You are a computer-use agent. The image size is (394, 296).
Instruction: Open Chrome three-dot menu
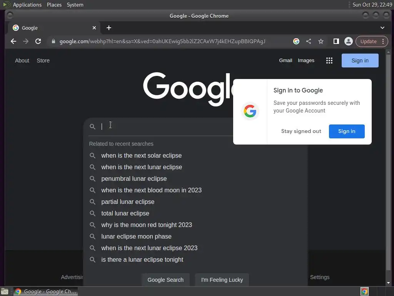[x=383, y=41]
